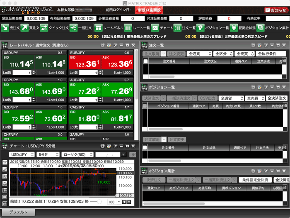Open ポジション一覧 position list toolbar icon
The image size is (290, 218).
(x=200, y=28)
